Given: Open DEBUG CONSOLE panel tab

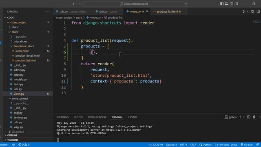Looking at the screenshot, I should point(97,117).
